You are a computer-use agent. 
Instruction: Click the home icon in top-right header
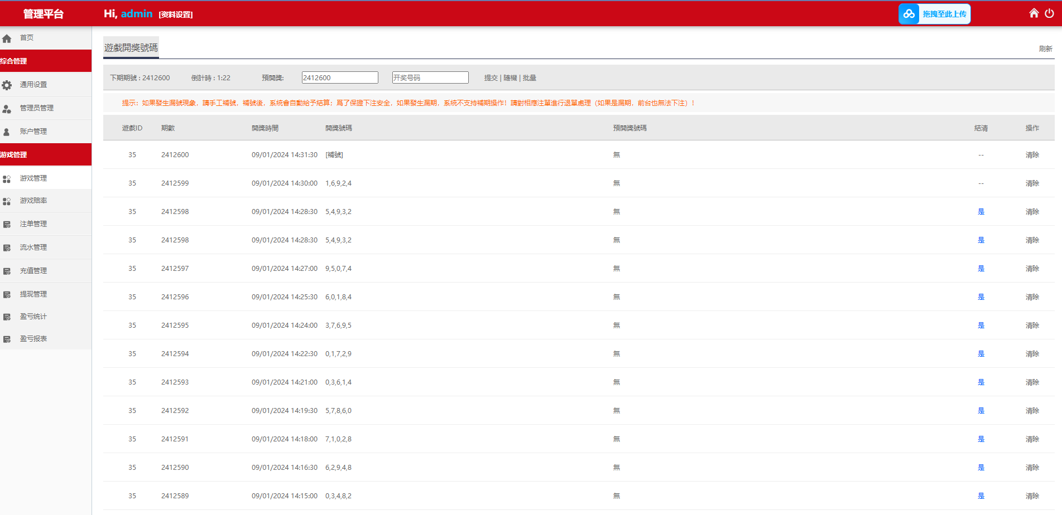pos(1034,13)
